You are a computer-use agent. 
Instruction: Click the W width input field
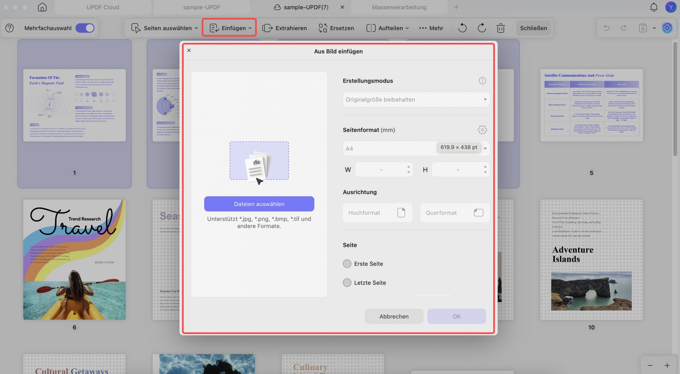384,170
